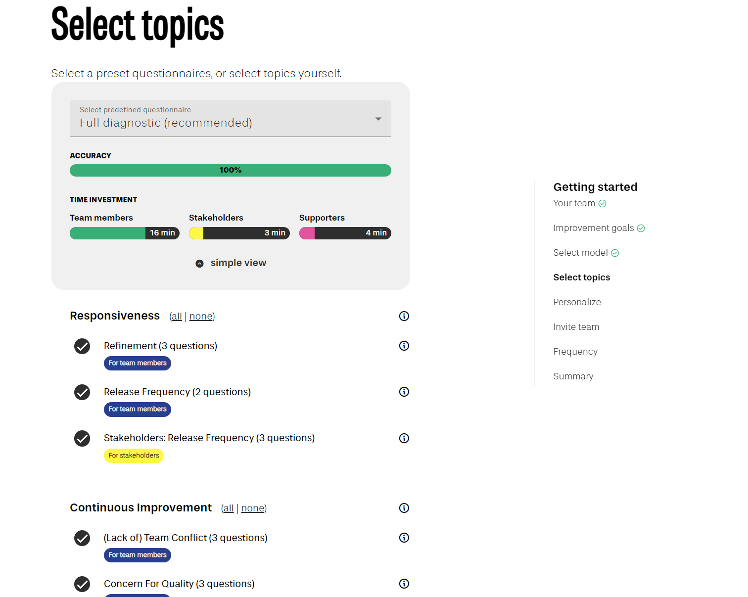748x597 pixels.
Task: Select all Continuous Improvement topics
Action: (x=228, y=508)
